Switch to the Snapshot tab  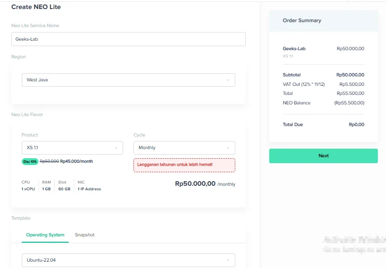85,235
